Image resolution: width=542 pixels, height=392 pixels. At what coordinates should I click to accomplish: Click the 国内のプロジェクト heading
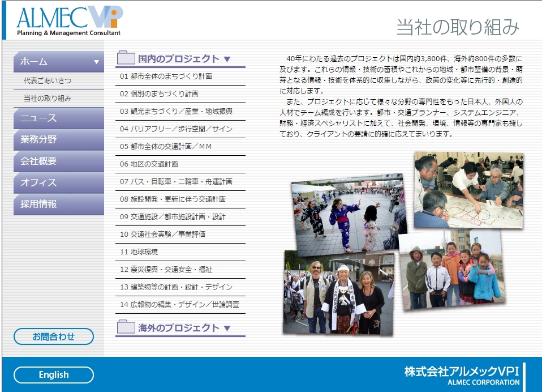178,59
